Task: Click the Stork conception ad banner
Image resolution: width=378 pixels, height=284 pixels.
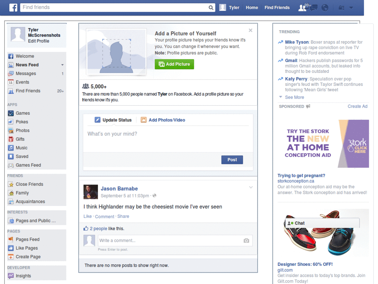Action: (x=323, y=144)
